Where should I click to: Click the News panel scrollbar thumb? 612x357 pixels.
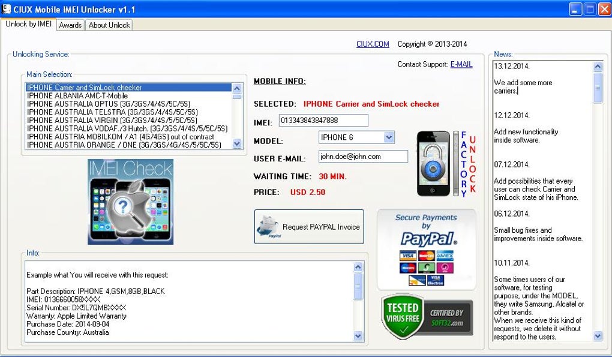[598, 88]
